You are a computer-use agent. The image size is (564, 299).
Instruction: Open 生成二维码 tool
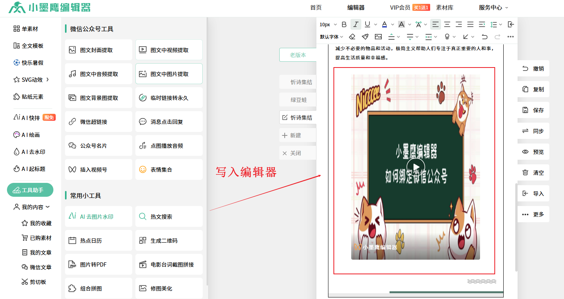pos(169,240)
